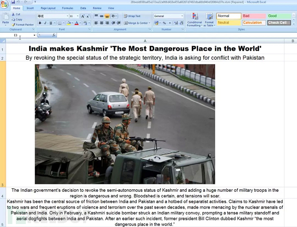
Task: Apply cell Borders button
Action: (60, 23)
